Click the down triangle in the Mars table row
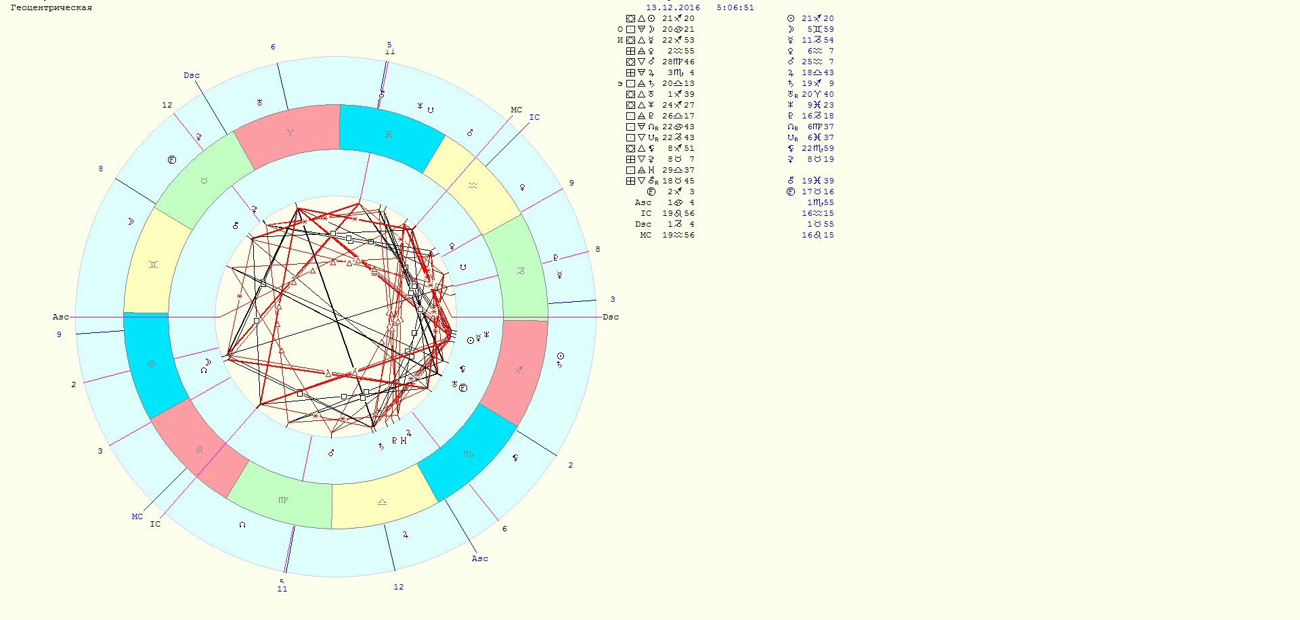The image size is (1300, 620). pos(641,62)
